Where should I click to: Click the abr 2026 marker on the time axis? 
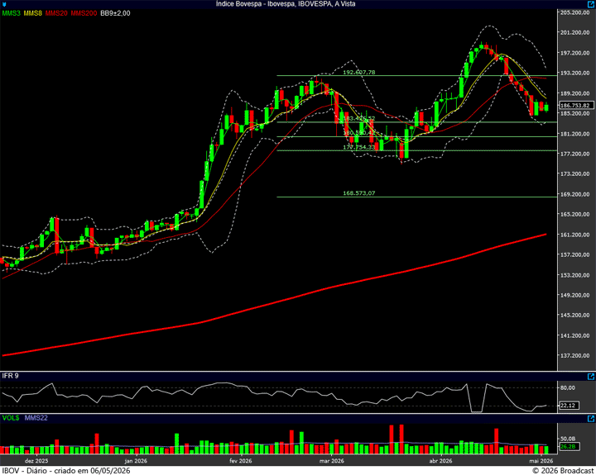440,461
